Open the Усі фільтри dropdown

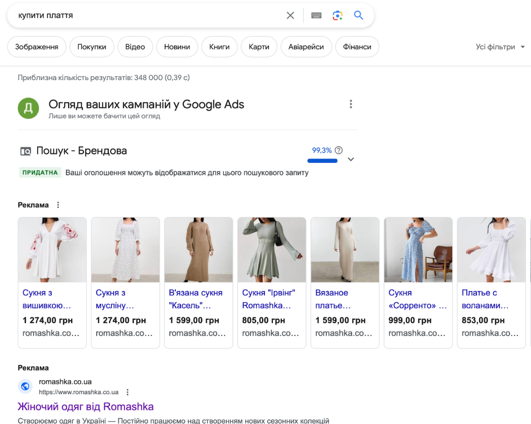[x=500, y=47]
